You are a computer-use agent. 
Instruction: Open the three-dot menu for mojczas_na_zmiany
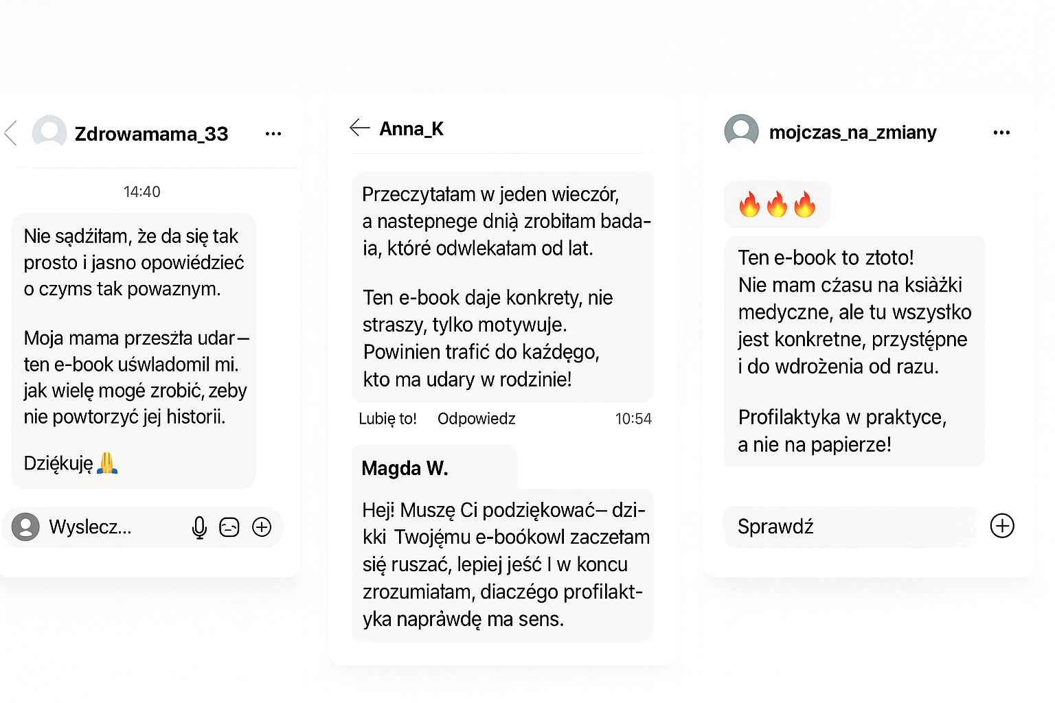click(x=1001, y=132)
